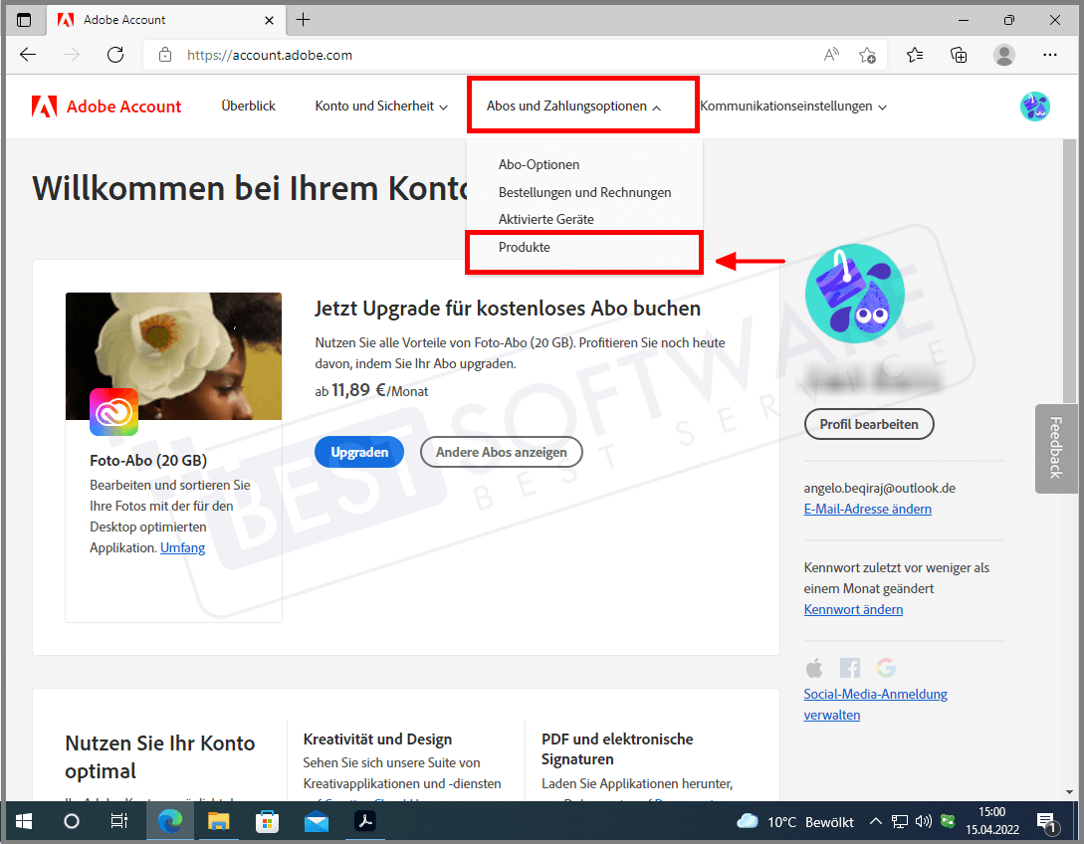Click the browser refresh icon

click(x=115, y=55)
